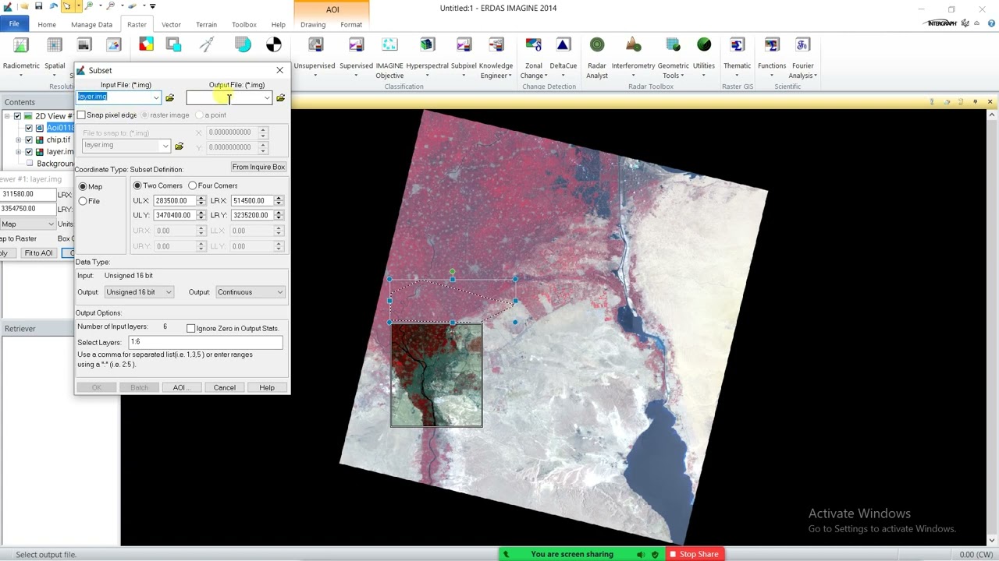Open the scientific Functions icon
Viewport: 999px width, 561px height.
click(x=772, y=45)
